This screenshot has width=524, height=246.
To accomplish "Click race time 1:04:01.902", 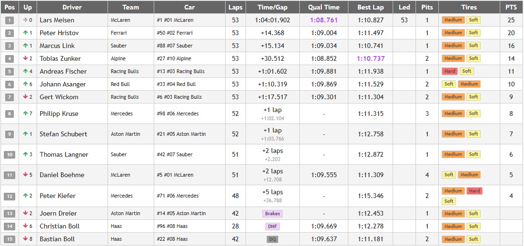I will [x=272, y=20].
